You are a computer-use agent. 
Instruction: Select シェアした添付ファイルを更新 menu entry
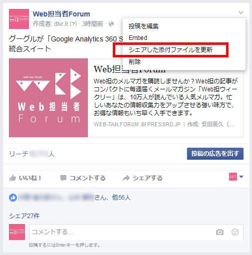click(x=171, y=50)
